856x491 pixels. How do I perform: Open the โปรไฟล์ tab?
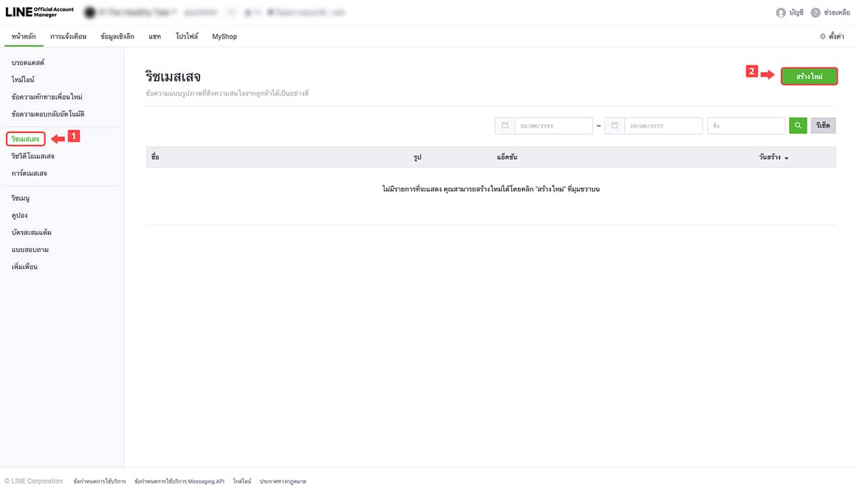click(187, 36)
